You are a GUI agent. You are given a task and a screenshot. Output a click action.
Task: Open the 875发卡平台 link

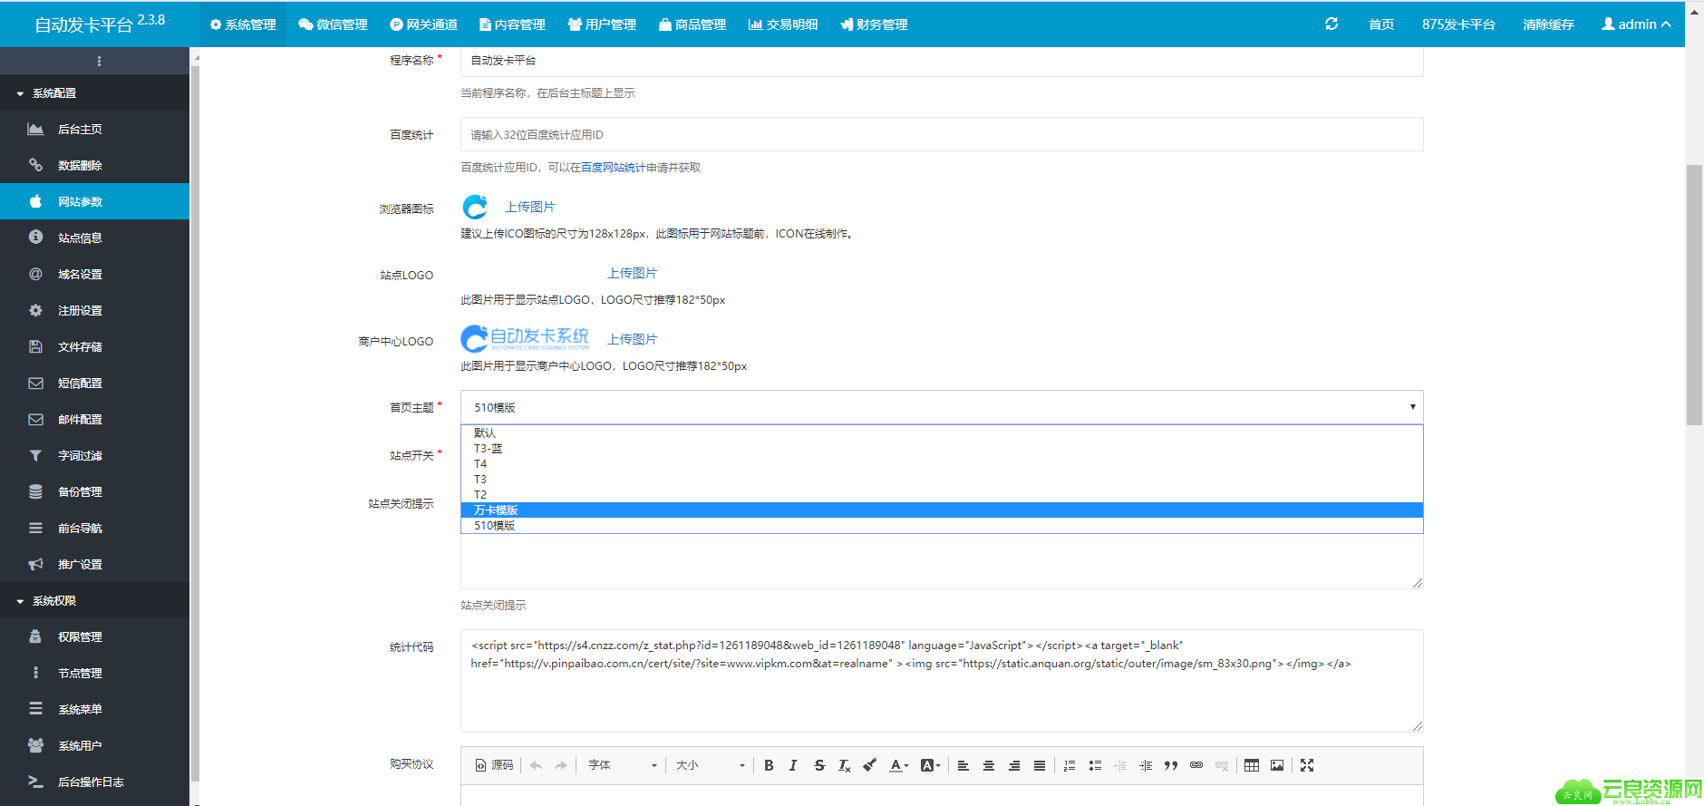click(x=1458, y=24)
